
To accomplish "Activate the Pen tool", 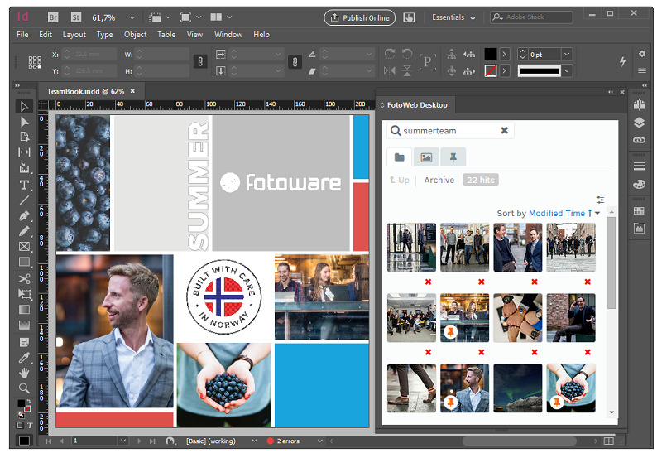I will [25, 216].
